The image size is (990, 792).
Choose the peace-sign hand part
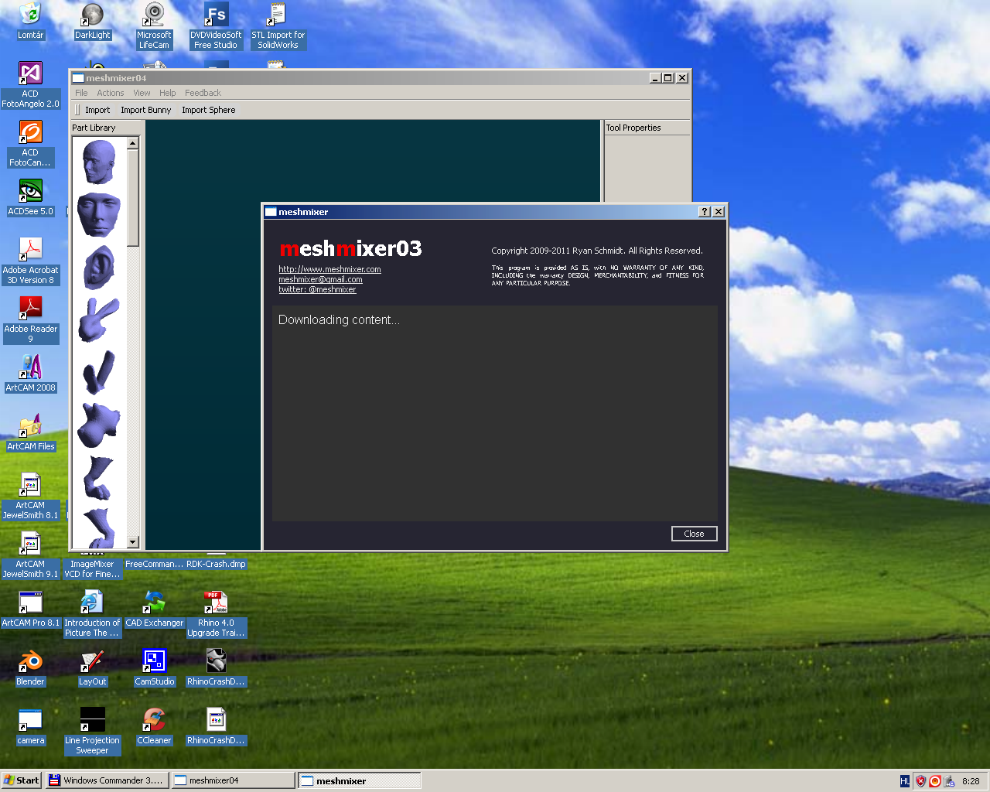[x=99, y=319]
